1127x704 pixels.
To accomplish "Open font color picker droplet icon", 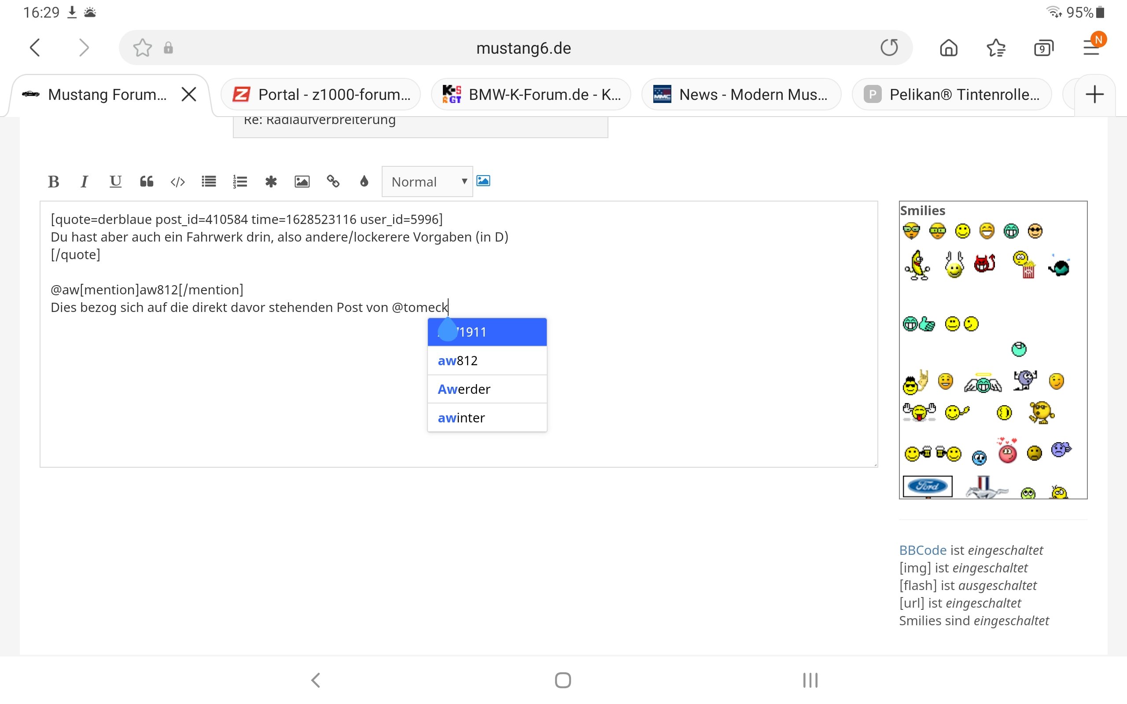I will click(x=364, y=182).
